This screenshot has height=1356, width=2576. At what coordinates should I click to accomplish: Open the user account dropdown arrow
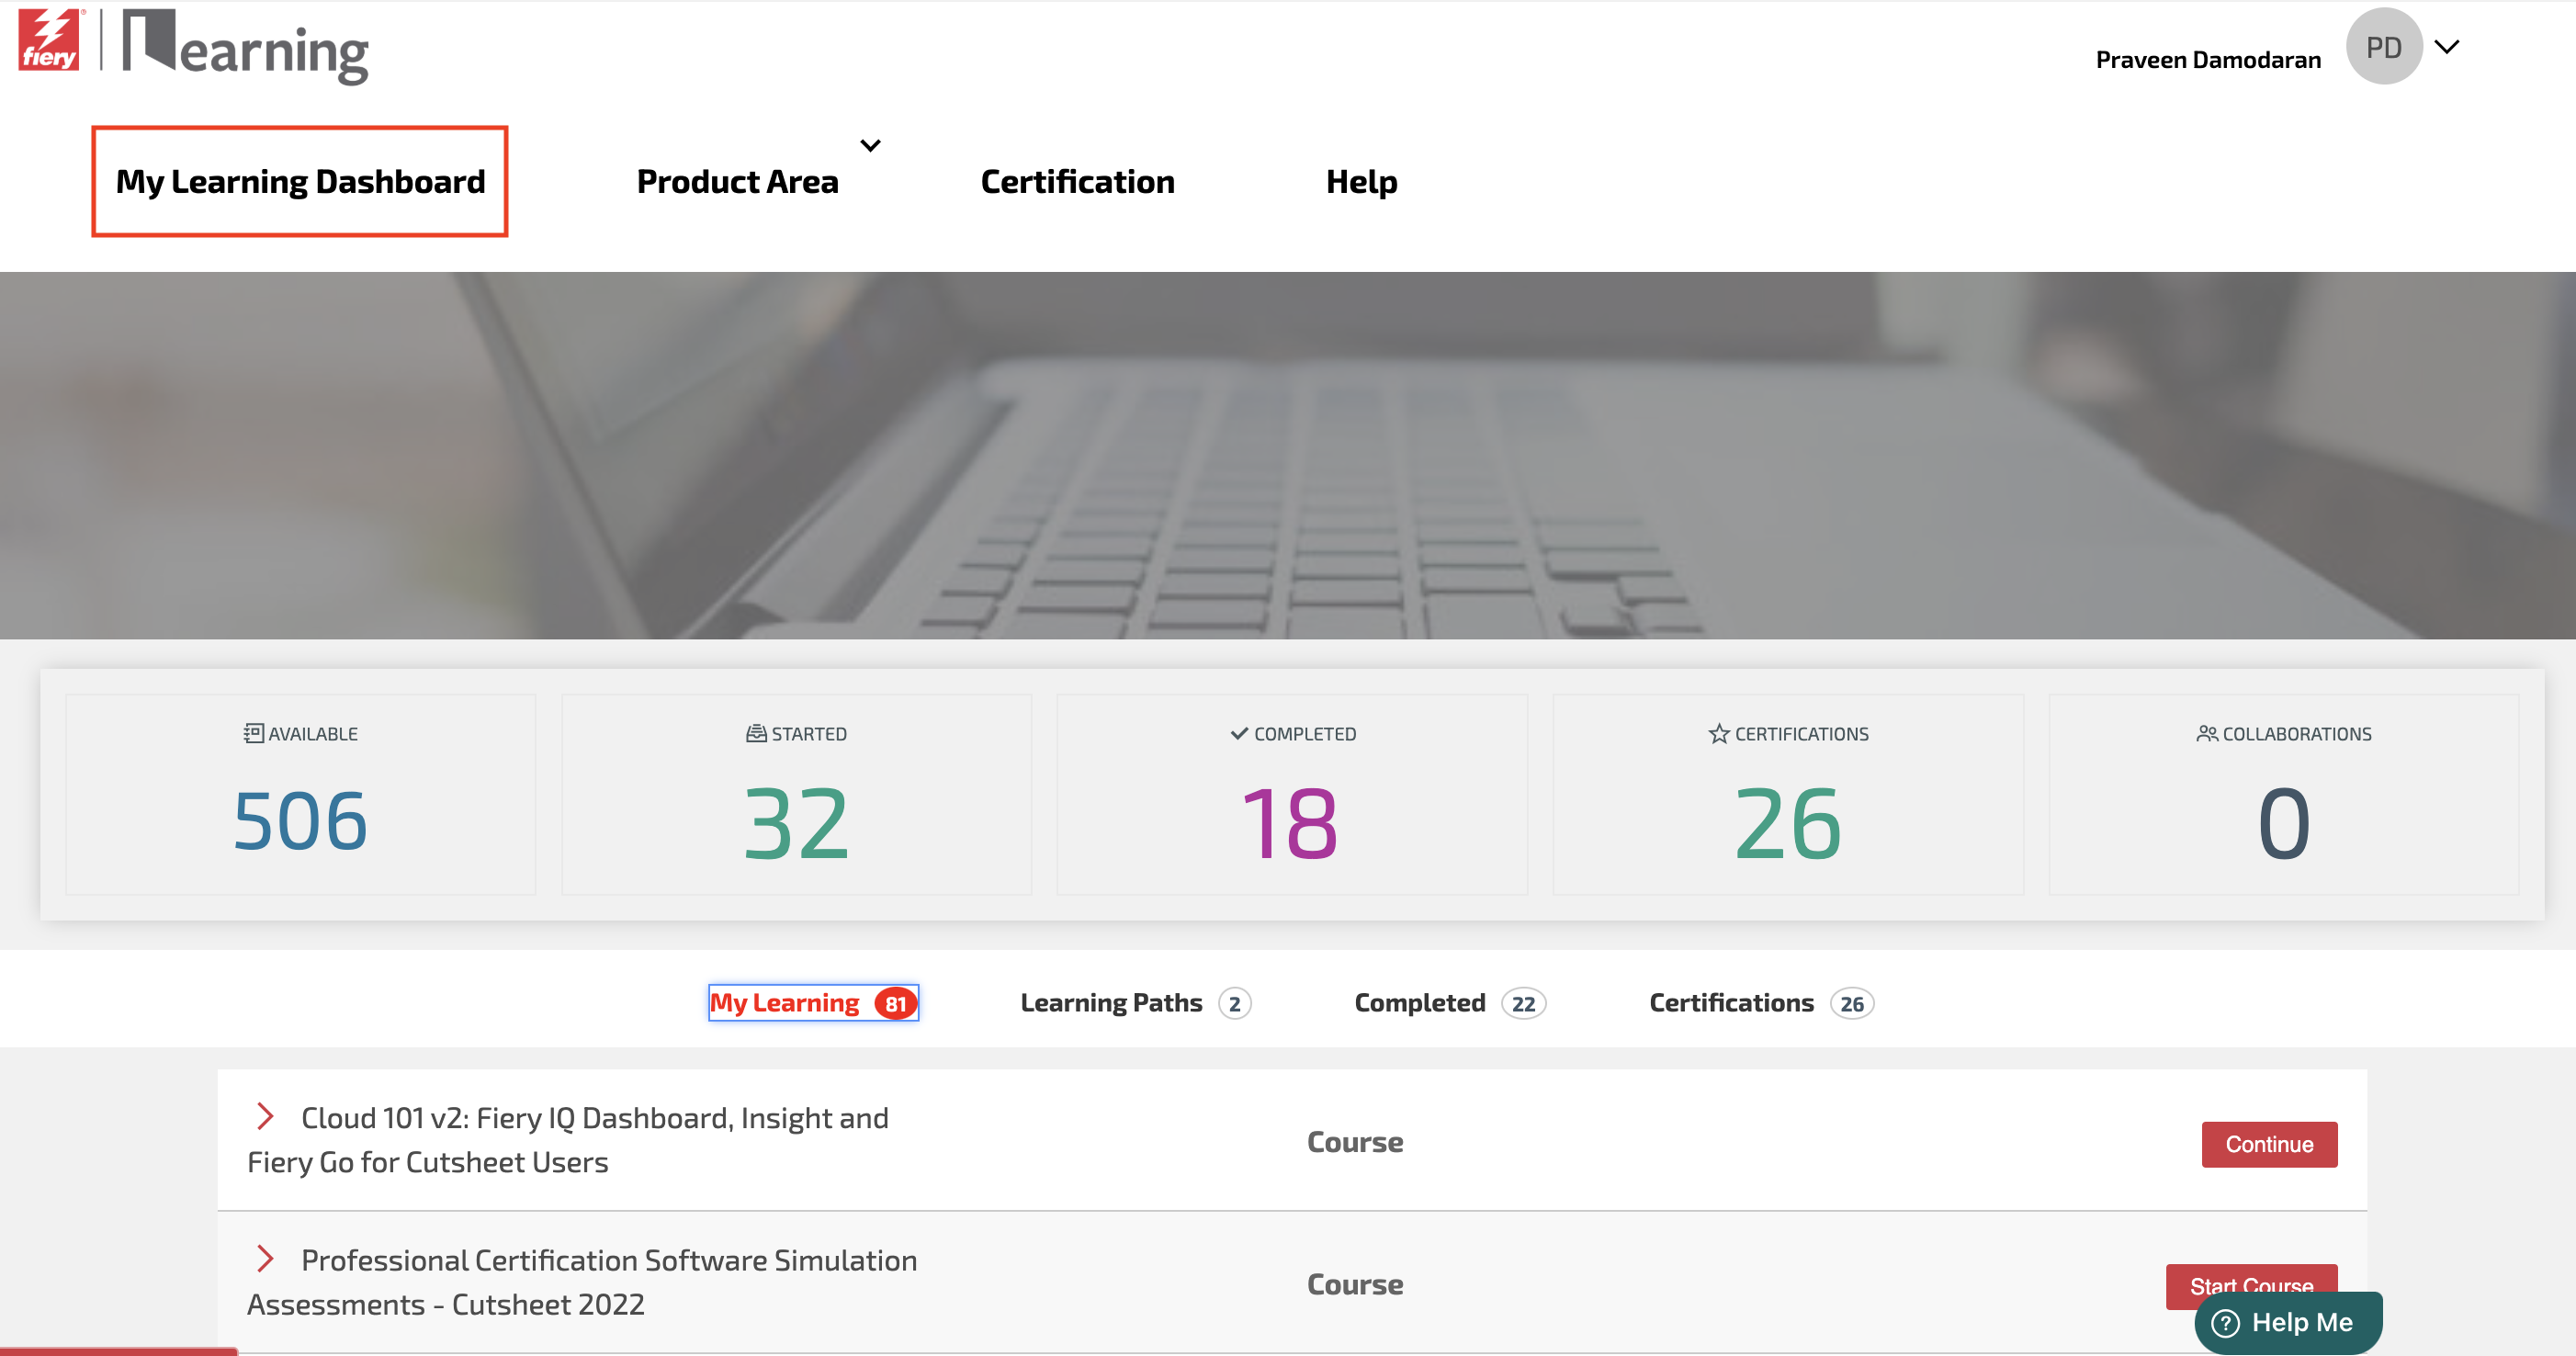point(2446,47)
